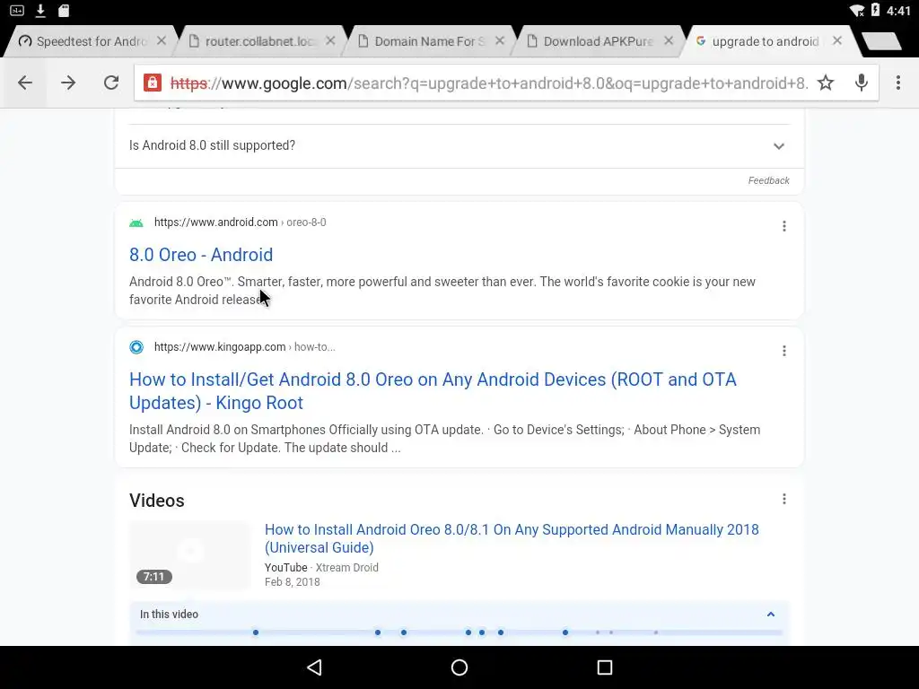Click the android.com oreo-8-0 URL
Image resolution: width=919 pixels, height=689 pixels.
coord(241,222)
